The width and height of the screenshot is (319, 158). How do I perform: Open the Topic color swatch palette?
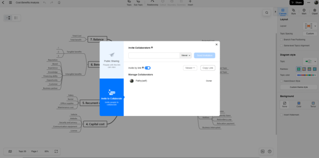(307, 75)
